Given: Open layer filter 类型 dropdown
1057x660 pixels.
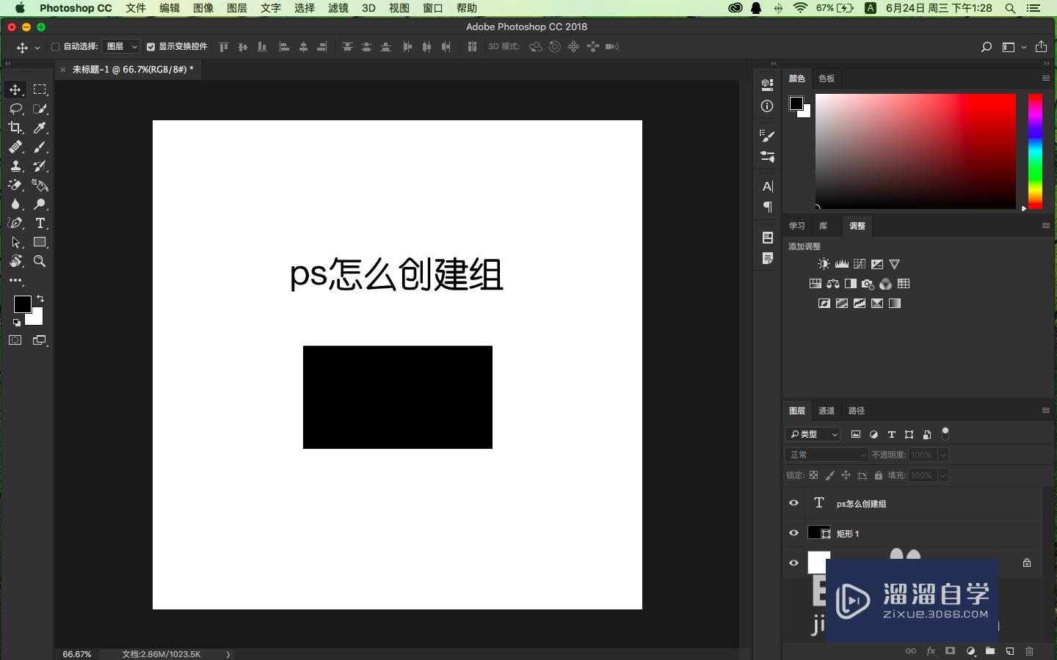Looking at the screenshot, I should click(x=813, y=434).
